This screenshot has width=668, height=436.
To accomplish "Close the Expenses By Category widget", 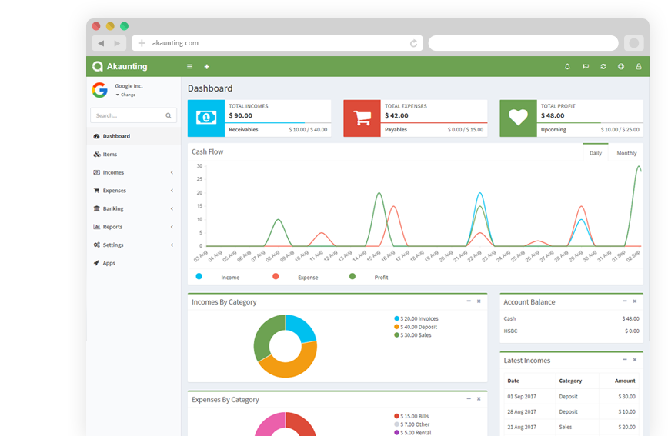I will click(x=479, y=399).
